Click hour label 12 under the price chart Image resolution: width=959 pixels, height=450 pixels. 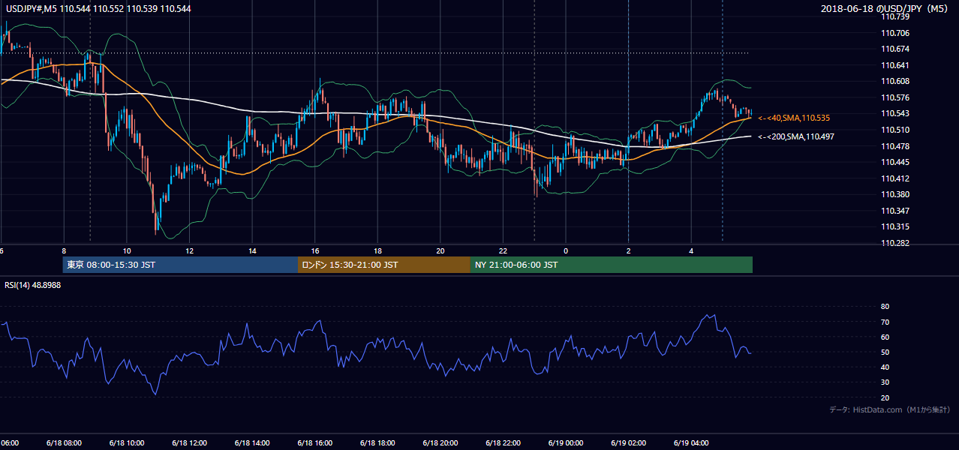tap(190, 250)
